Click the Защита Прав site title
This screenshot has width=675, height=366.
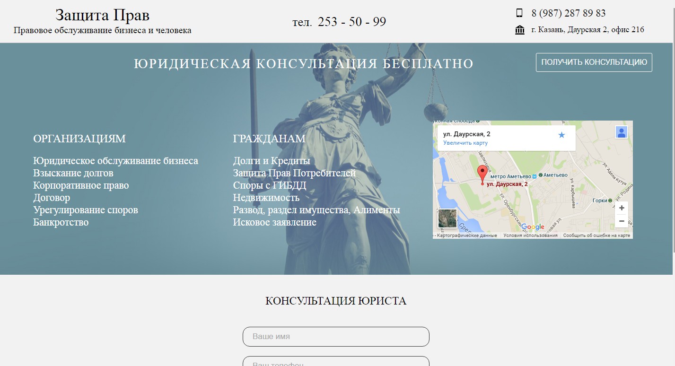[102, 15]
